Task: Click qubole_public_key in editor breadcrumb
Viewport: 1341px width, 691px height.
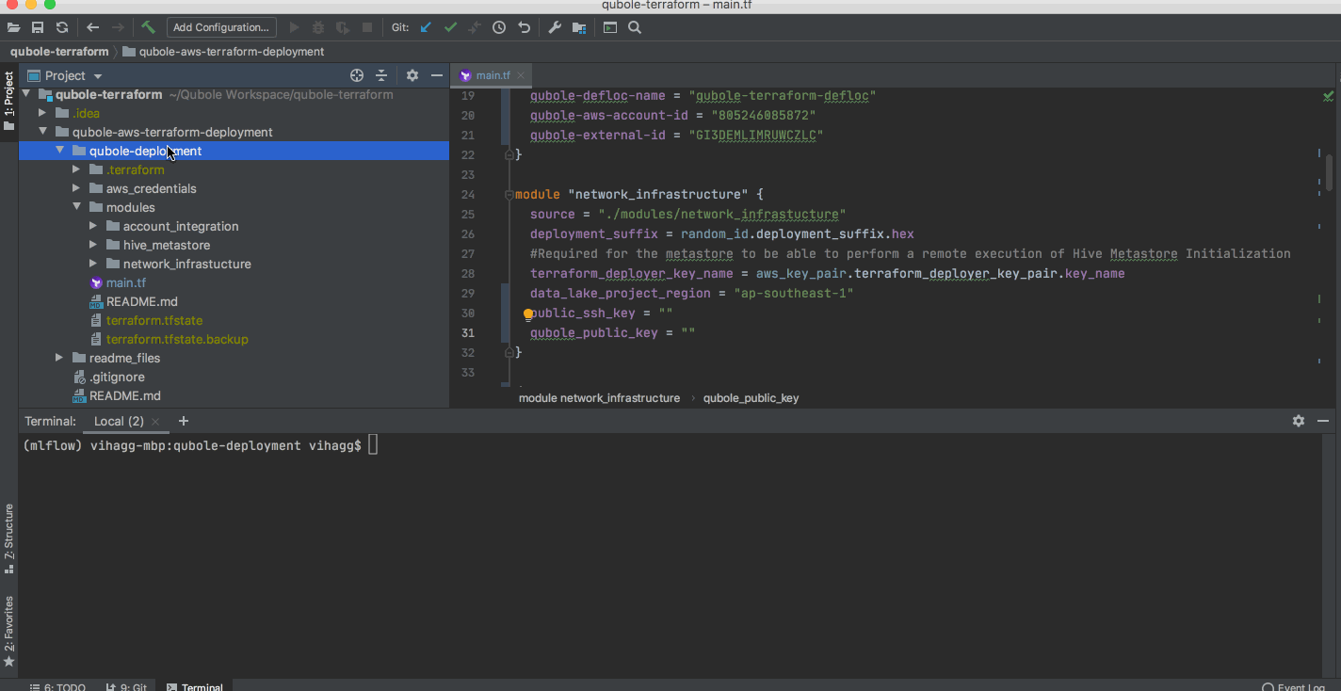Action: (751, 398)
